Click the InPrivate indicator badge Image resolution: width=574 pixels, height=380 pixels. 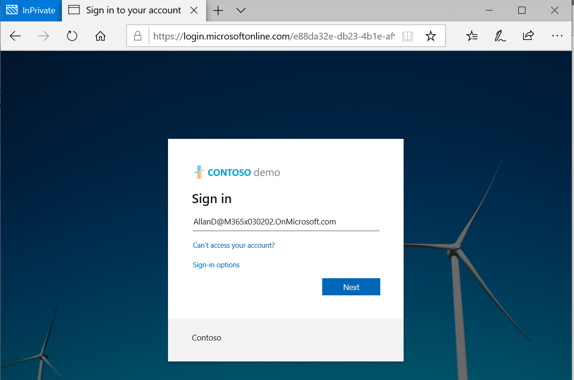point(31,10)
